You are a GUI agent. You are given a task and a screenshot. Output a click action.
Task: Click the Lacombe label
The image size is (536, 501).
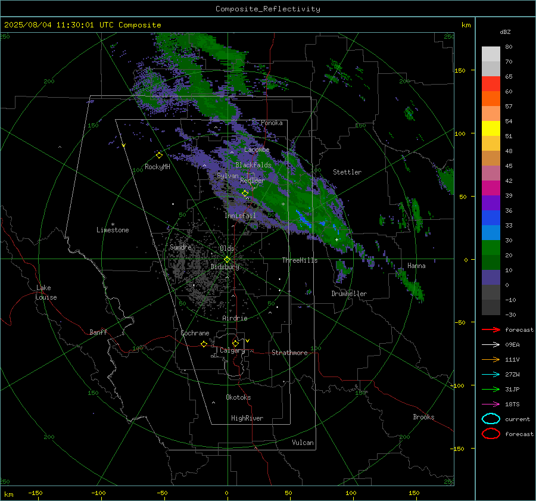point(257,150)
